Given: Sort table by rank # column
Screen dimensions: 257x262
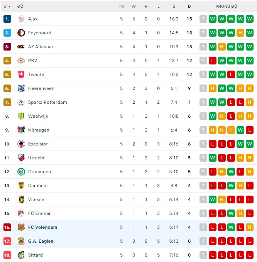Looking at the screenshot, I should click(x=7, y=7).
